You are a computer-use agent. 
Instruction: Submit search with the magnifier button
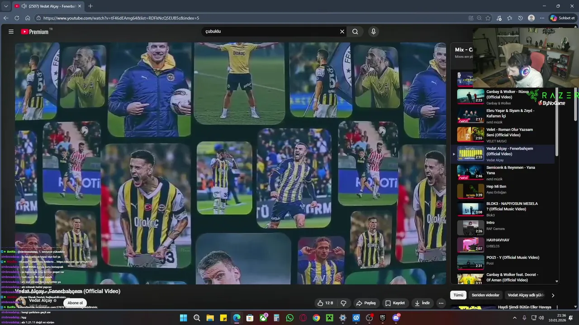coord(355,32)
